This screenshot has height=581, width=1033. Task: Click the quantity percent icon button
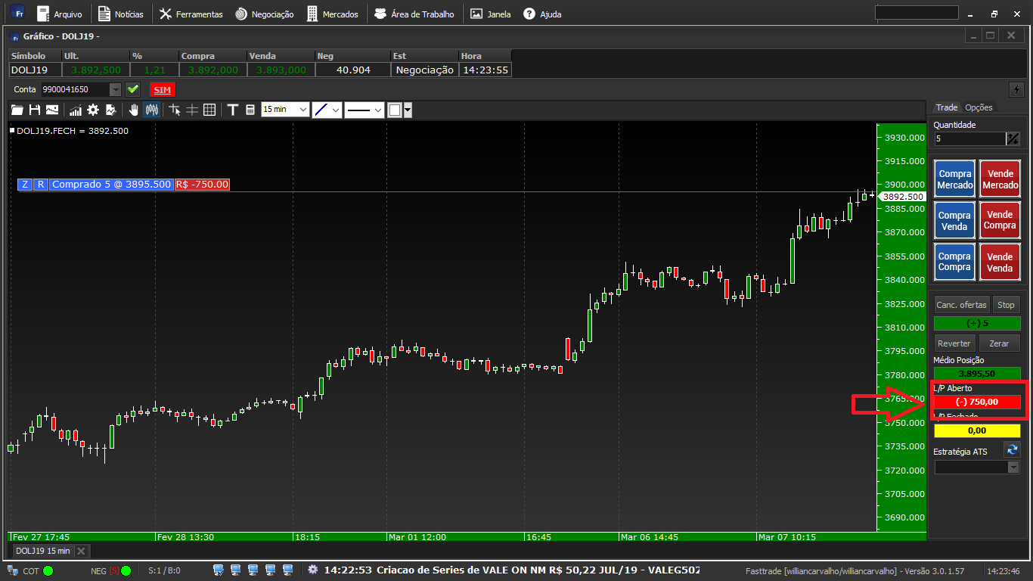(x=1013, y=139)
